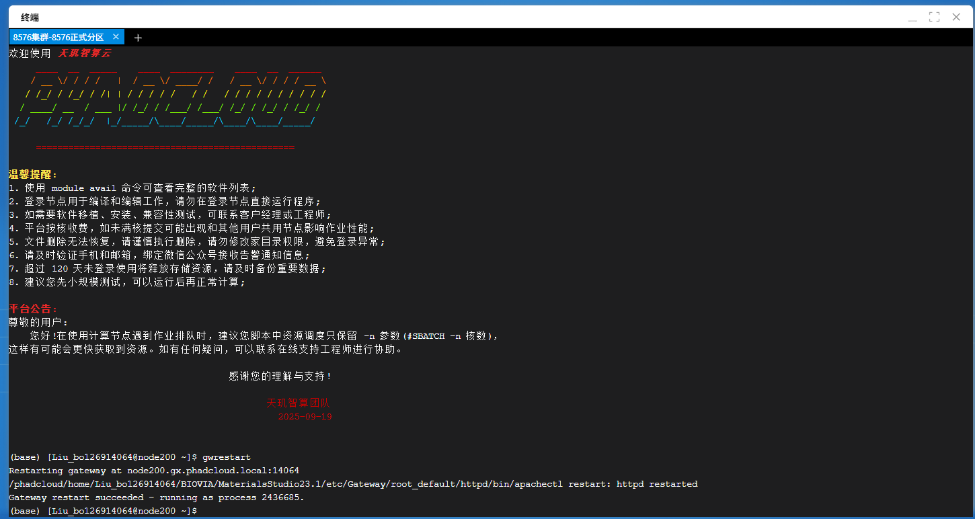Close the 8576集群-8576正式分区 tab
The width and height of the screenshot is (975, 519).
[x=116, y=37]
